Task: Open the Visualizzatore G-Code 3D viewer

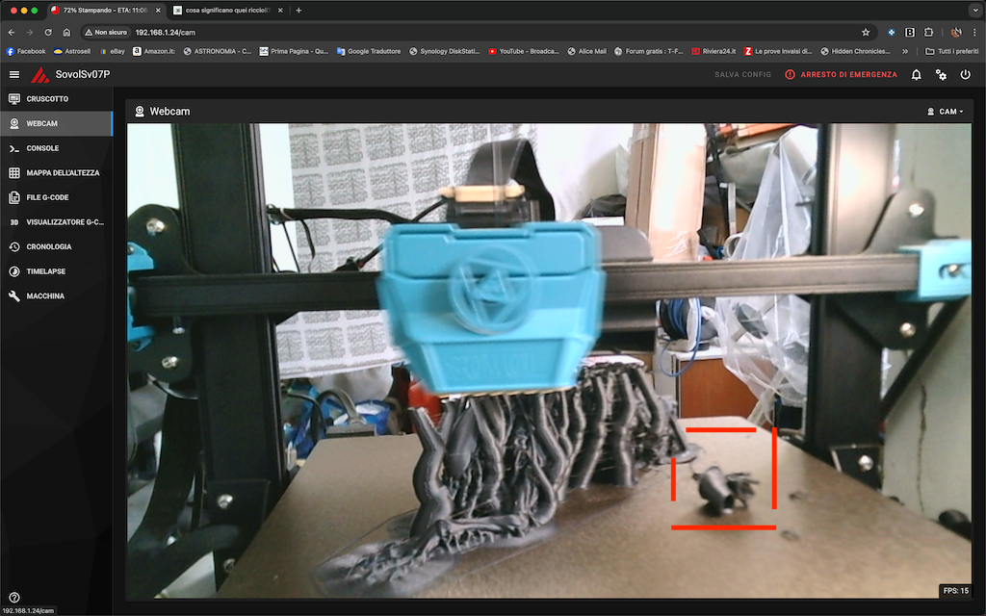Action: tap(64, 222)
